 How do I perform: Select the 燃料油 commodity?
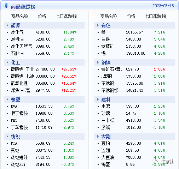pos(17,39)
